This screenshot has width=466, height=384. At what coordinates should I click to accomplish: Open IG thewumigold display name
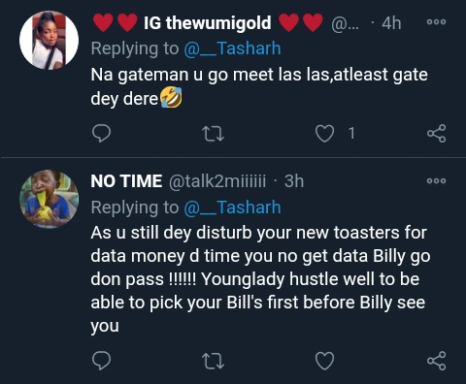208,22
